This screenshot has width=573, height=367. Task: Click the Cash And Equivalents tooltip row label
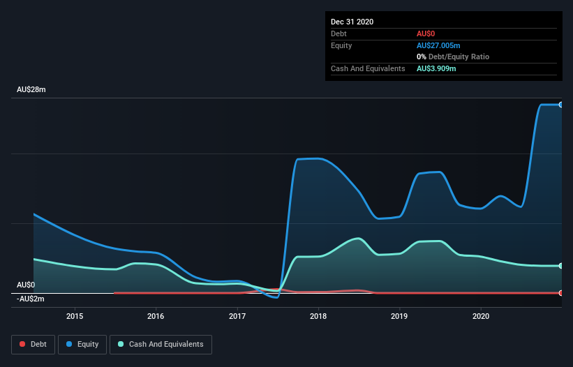coord(368,68)
